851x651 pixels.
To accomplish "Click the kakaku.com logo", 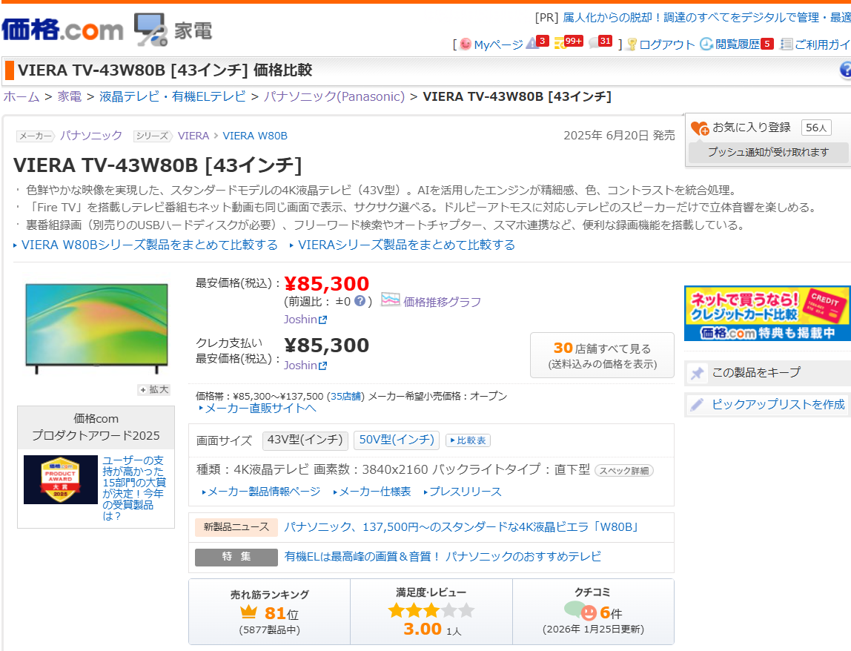I will coord(62,29).
